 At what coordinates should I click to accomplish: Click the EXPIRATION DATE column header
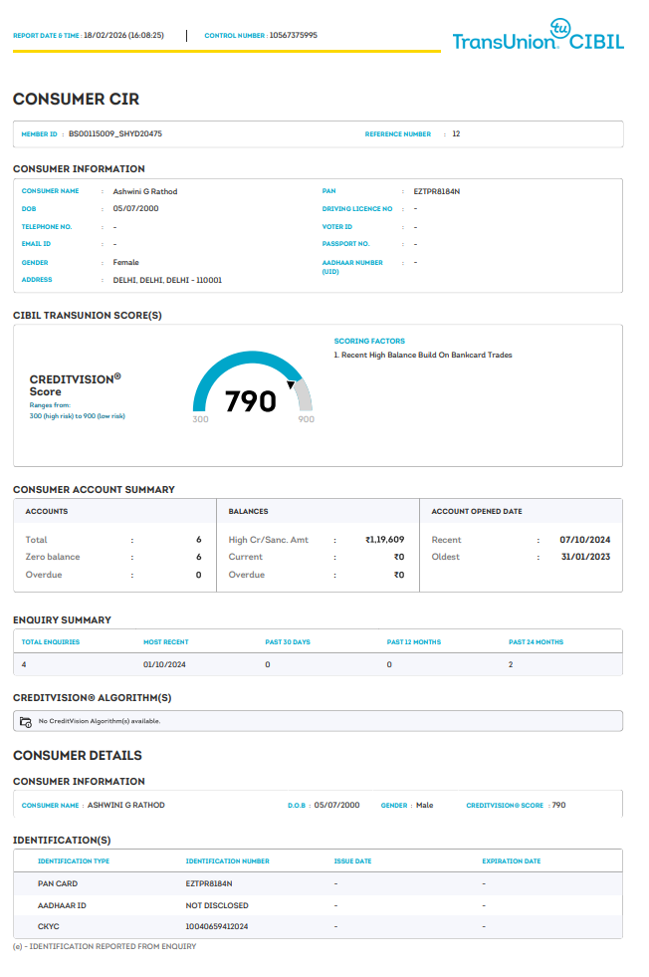pyautogui.click(x=512, y=861)
